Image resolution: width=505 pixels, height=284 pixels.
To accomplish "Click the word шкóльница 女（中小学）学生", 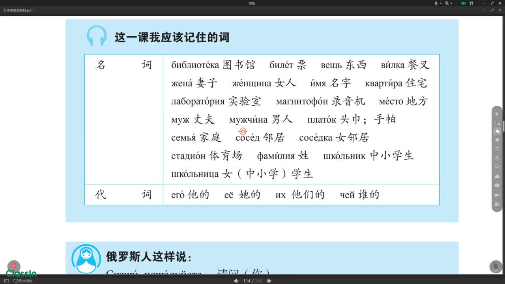I will pos(242,174).
